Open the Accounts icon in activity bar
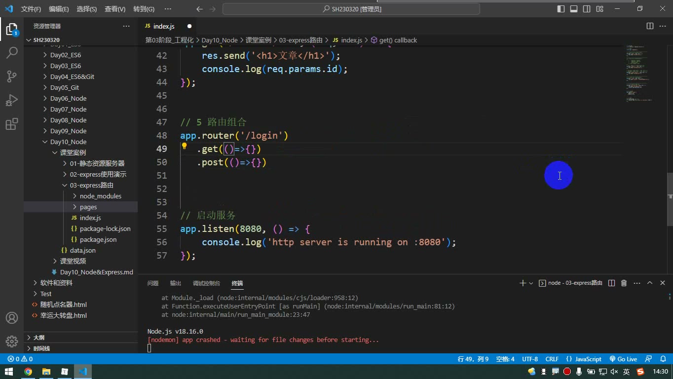Viewport: 673px width, 379px height. (x=12, y=317)
